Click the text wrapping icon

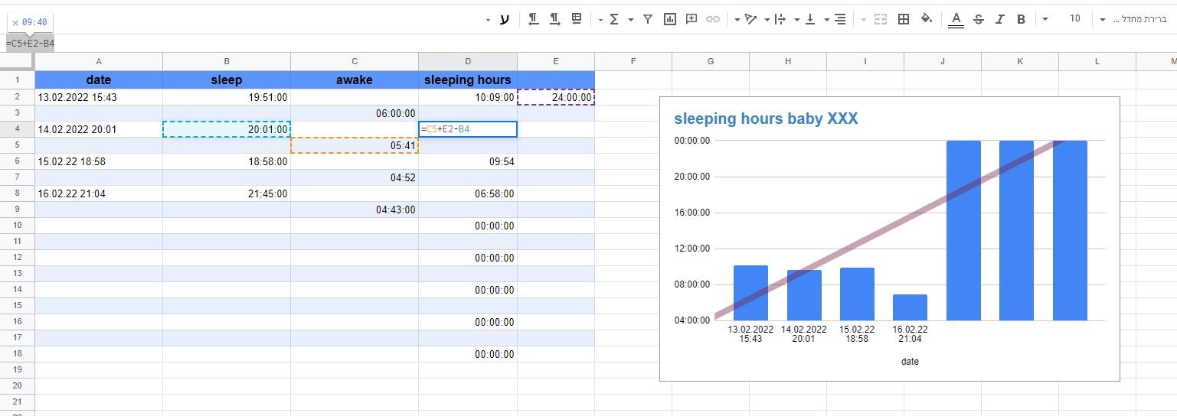pyautogui.click(x=780, y=19)
